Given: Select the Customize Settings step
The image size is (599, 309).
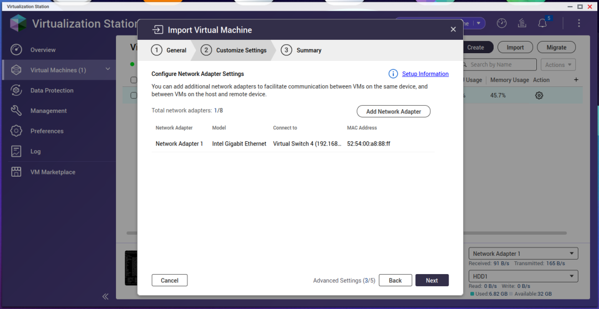Looking at the screenshot, I should click(x=233, y=50).
